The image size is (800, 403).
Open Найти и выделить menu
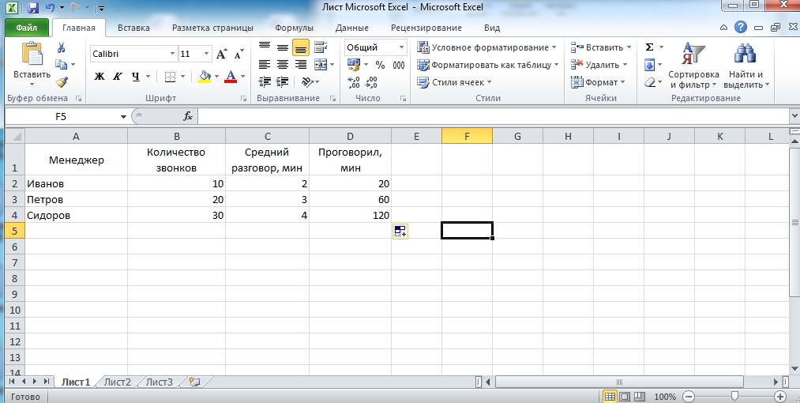pos(746,66)
